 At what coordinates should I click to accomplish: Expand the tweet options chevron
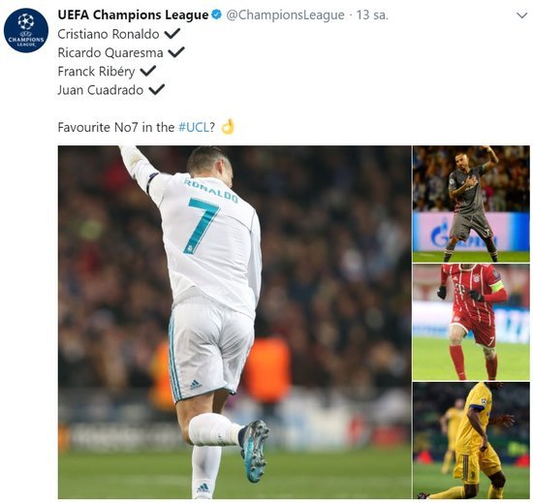tap(521, 16)
